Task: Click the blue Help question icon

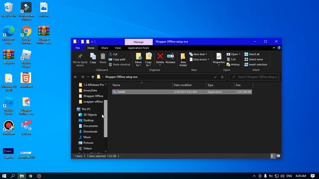Action: point(279,48)
